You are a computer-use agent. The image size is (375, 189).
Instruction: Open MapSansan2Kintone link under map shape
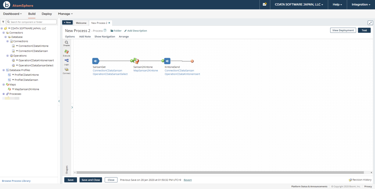pyautogui.click(x=146, y=70)
